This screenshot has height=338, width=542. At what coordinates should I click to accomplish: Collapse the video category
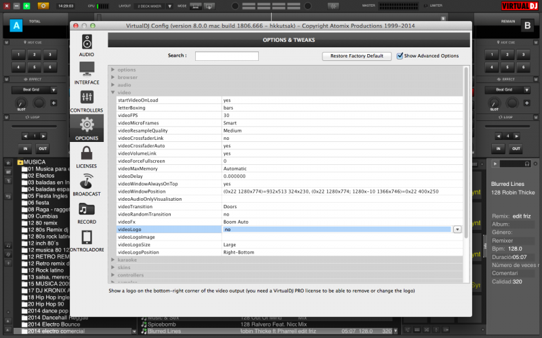pos(112,93)
